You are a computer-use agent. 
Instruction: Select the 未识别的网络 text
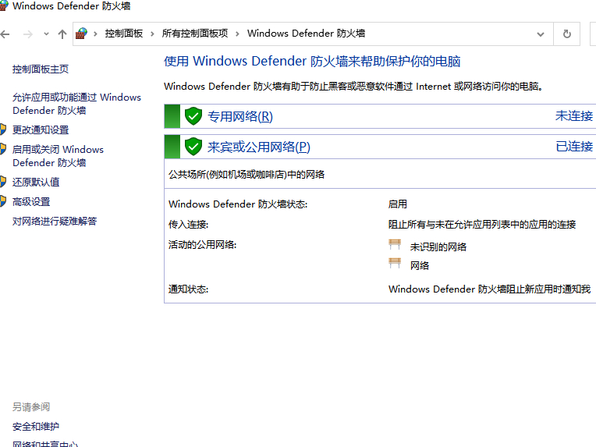pos(438,247)
